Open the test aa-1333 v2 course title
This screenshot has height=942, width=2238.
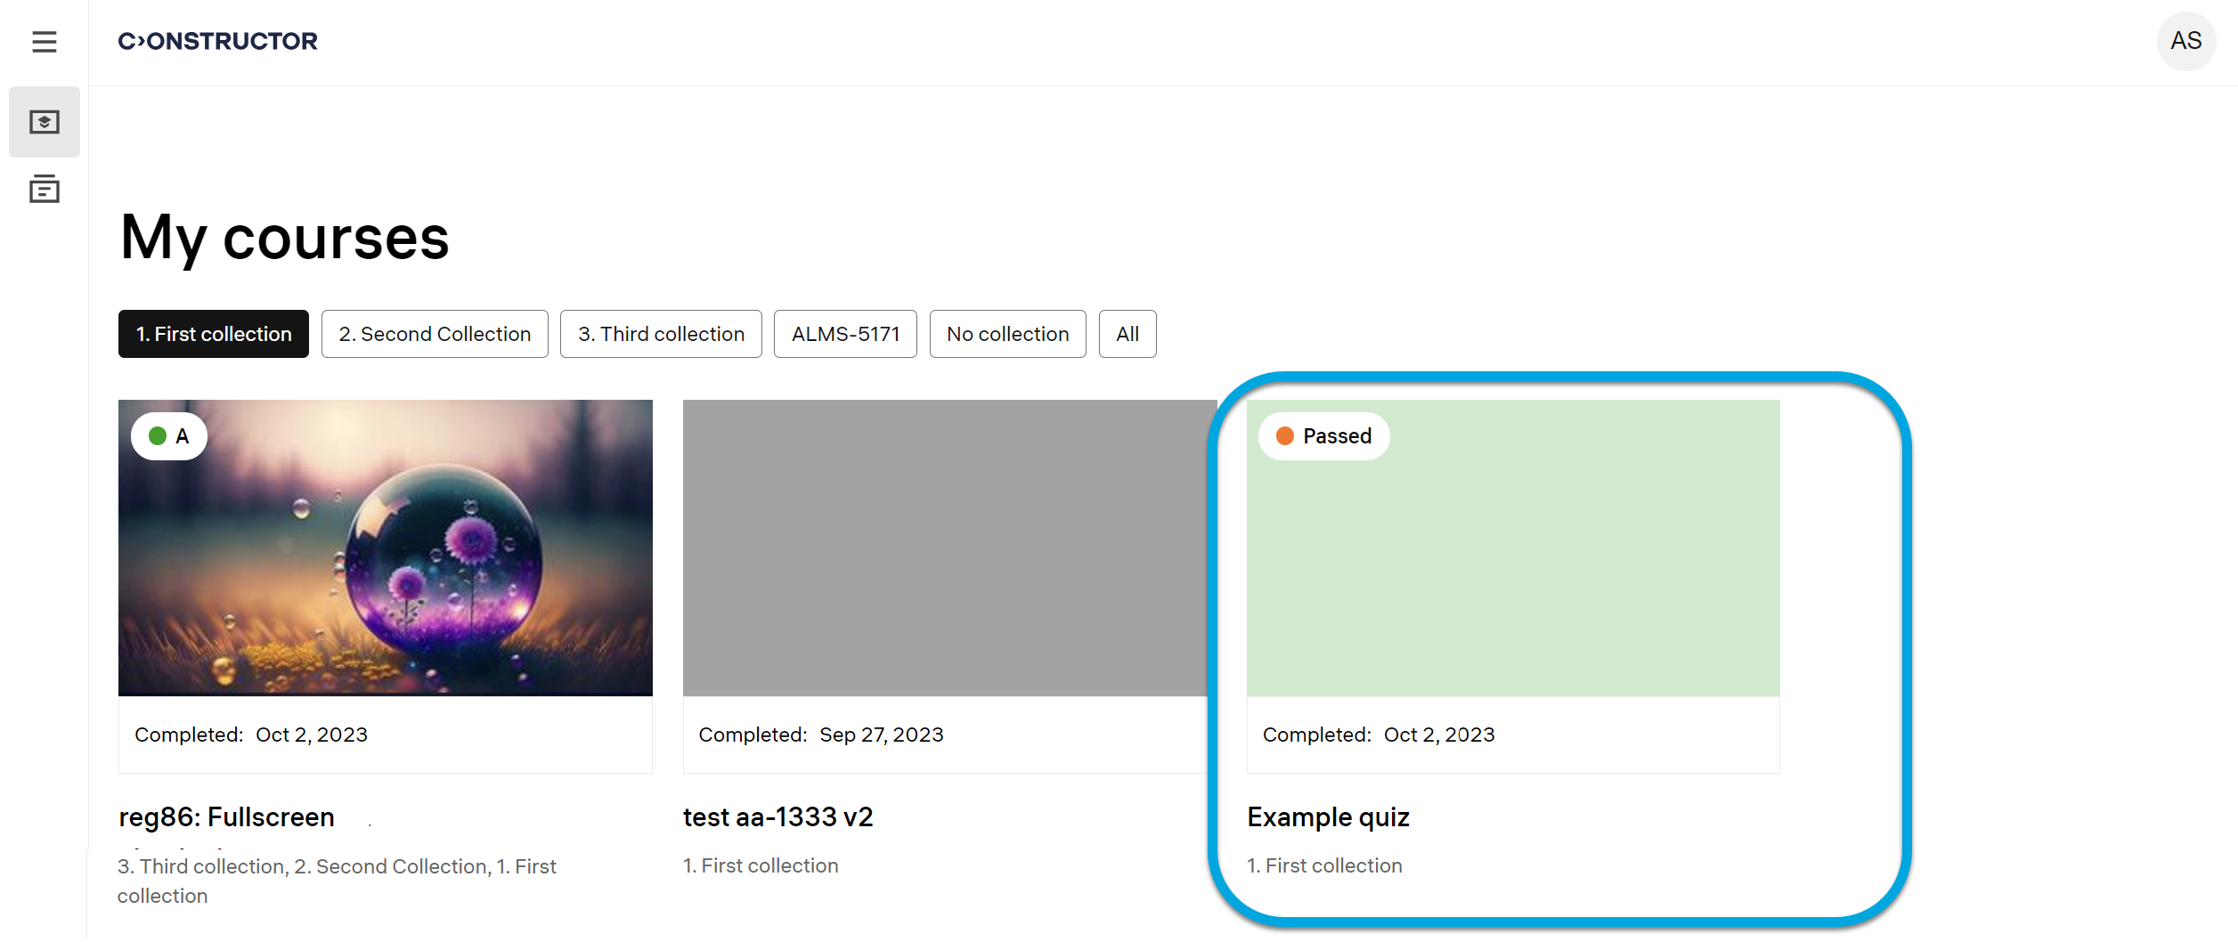pos(777,816)
